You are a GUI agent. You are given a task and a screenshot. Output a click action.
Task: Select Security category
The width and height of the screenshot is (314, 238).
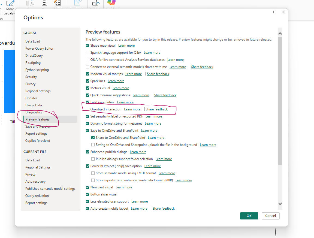31,77
